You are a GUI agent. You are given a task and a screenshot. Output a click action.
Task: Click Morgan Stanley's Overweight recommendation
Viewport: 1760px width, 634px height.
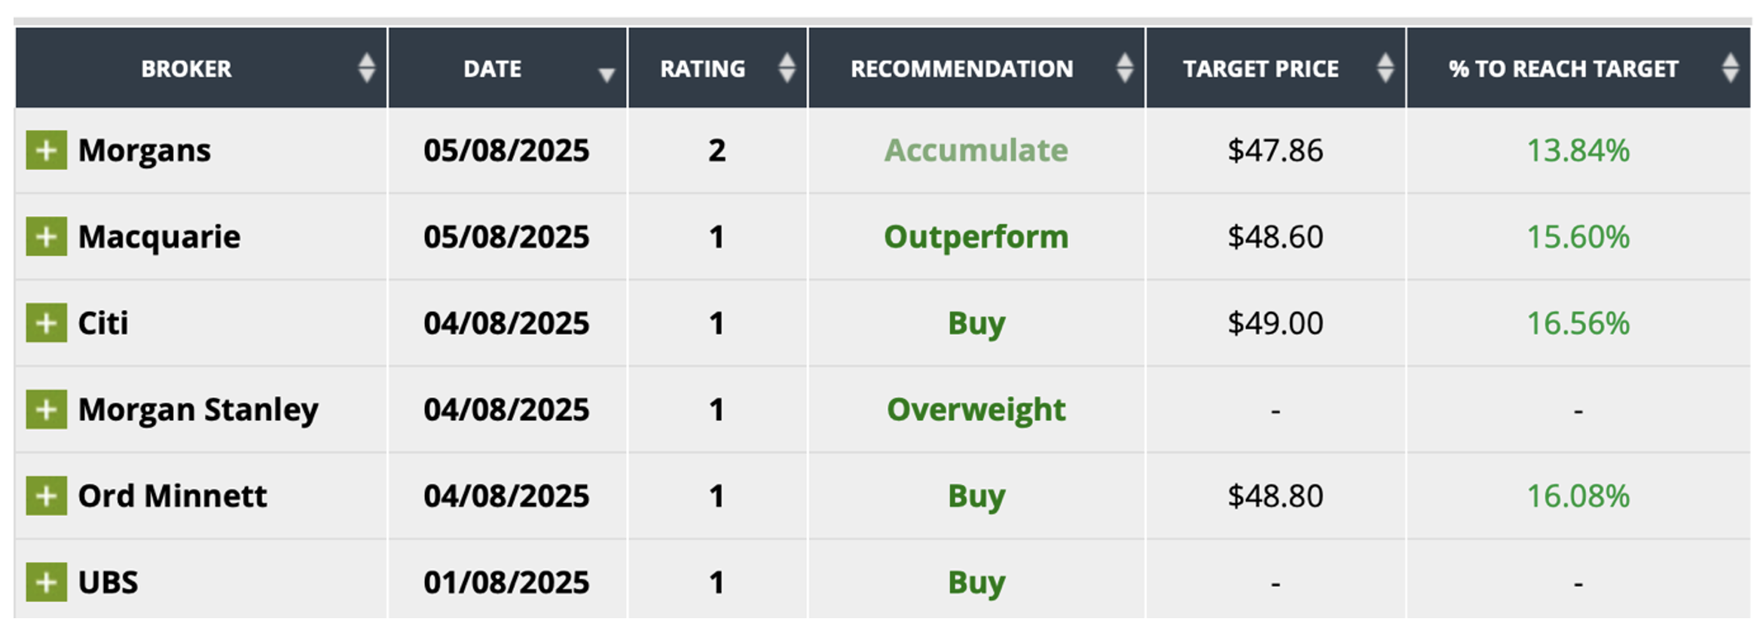coord(976,410)
